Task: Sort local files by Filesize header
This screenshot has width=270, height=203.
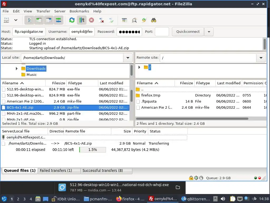Action: click(x=56, y=83)
